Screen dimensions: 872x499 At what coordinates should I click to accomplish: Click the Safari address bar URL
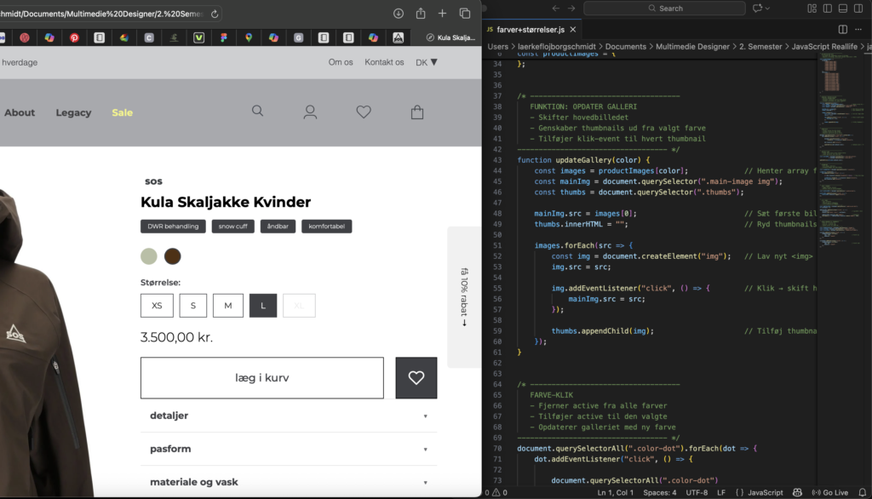click(101, 14)
